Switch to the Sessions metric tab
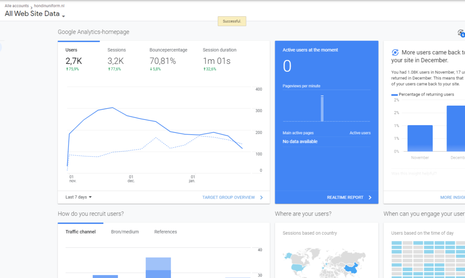Screen dimensions: 465x278 (116, 50)
